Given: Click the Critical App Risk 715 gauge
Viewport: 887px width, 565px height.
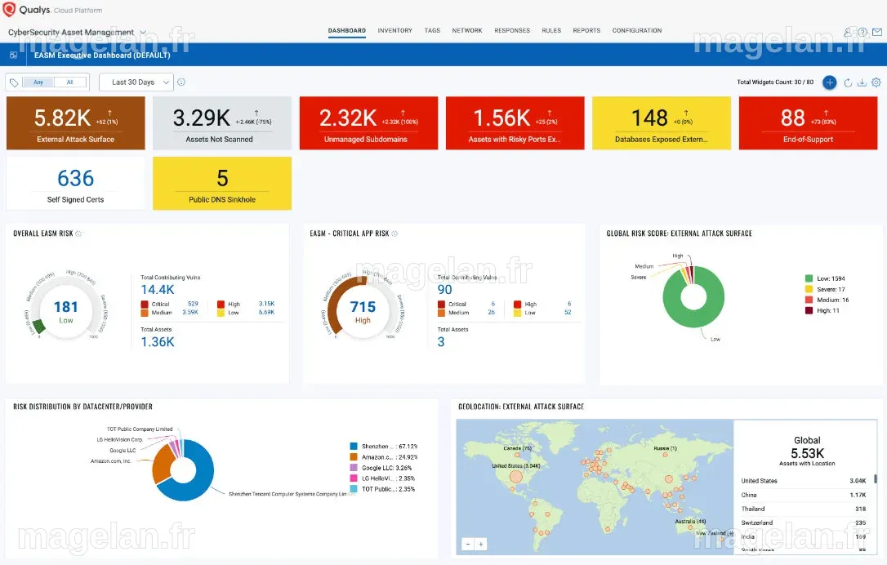Looking at the screenshot, I should click(x=363, y=309).
